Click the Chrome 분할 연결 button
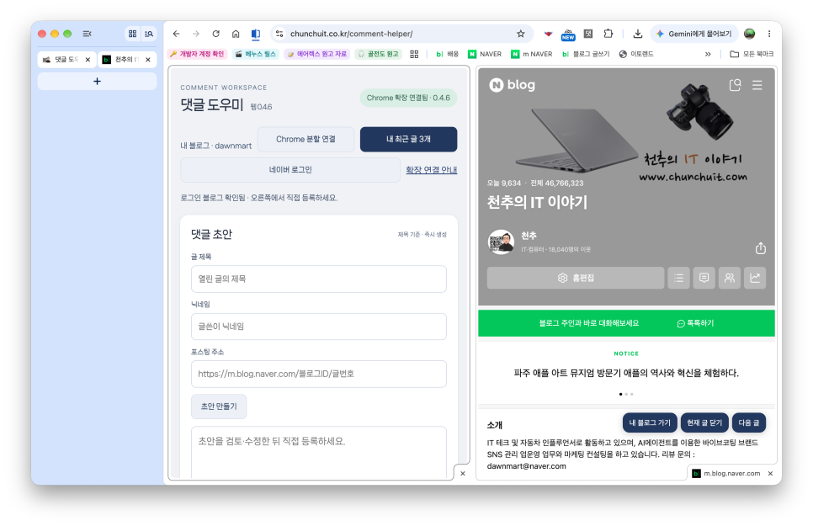 tap(306, 139)
